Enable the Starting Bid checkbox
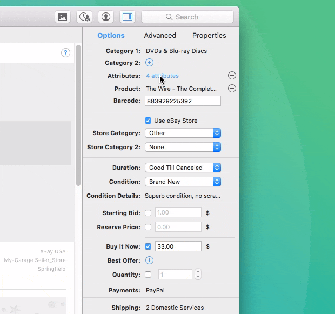Image resolution: width=335 pixels, height=314 pixels. 148,213
